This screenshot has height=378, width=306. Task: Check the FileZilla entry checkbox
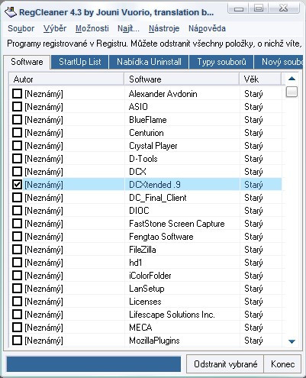[x=17, y=250]
